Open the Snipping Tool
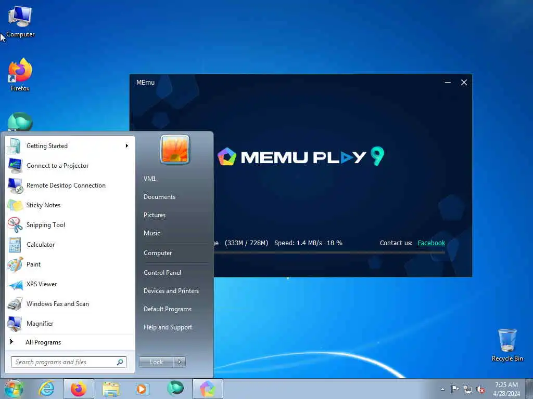The height and width of the screenshot is (399, 533). coord(70,224)
